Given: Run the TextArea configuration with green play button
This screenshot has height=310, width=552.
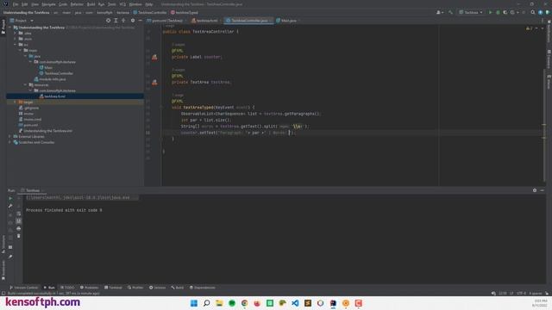Looking at the screenshot, I should (490, 12).
